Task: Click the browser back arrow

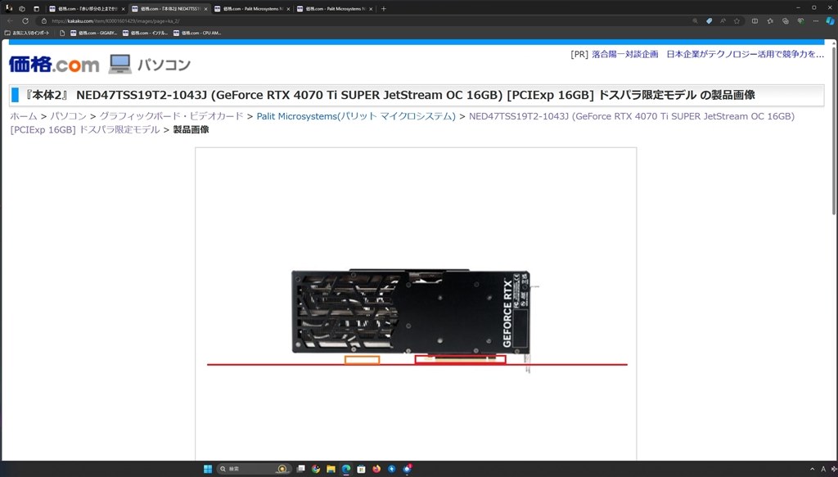Action: [10, 20]
